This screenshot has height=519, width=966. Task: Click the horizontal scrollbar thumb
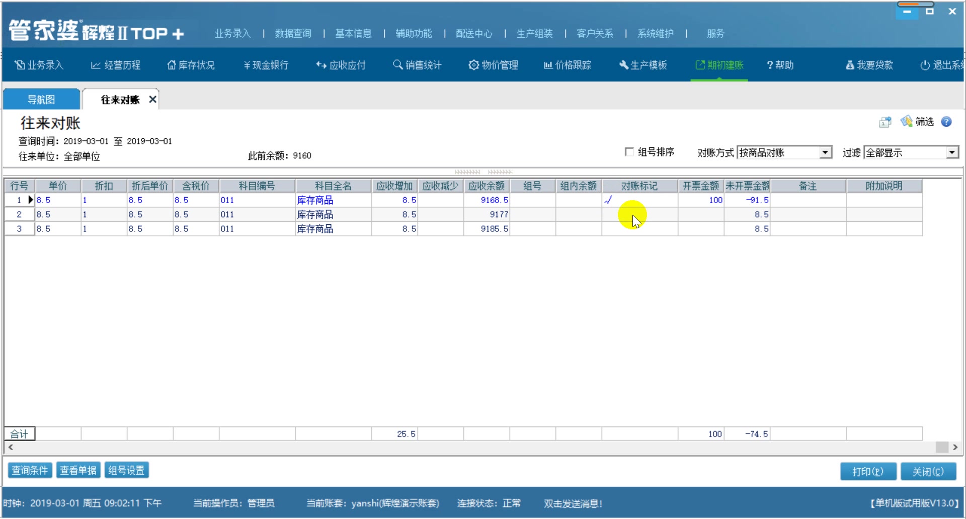click(x=942, y=447)
